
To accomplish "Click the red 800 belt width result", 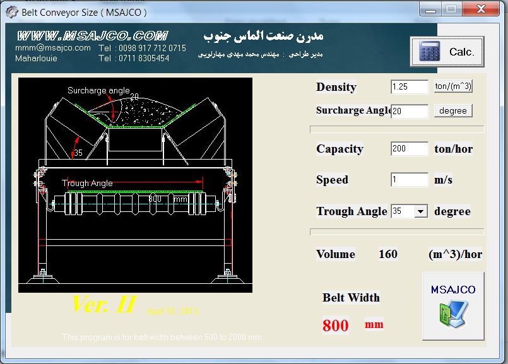I will 335,326.
